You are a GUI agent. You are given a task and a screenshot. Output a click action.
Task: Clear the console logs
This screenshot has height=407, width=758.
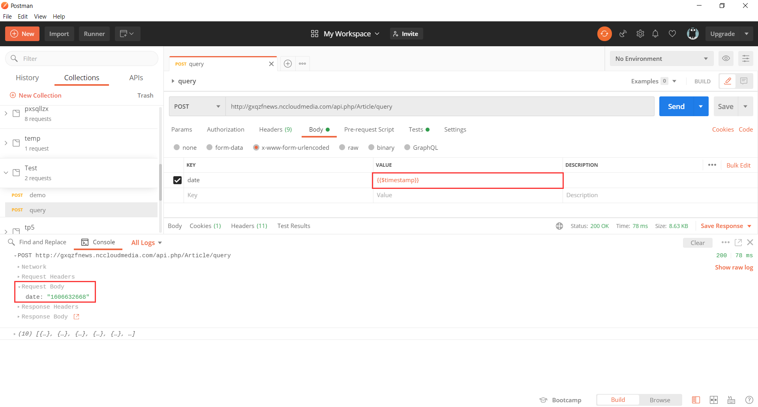coord(698,243)
